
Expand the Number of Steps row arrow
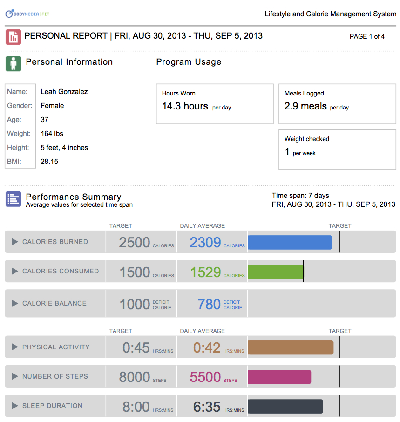pyautogui.click(x=15, y=376)
